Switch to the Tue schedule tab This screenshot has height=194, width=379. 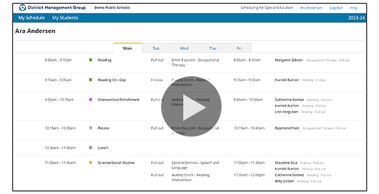[x=156, y=48]
